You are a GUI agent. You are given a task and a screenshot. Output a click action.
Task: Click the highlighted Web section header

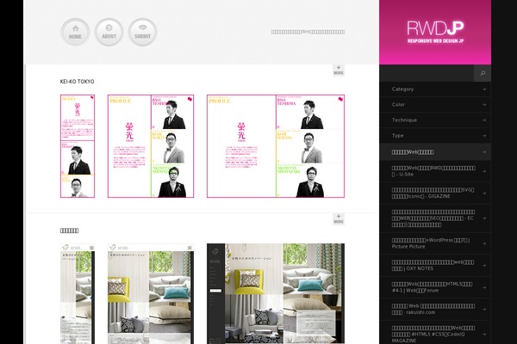(435, 152)
